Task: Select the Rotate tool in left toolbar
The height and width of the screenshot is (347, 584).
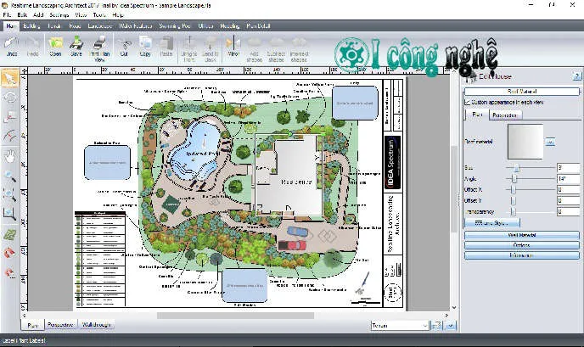Action: (x=10, y=98)
